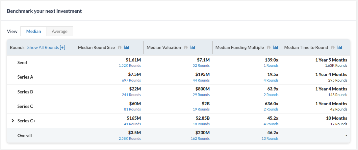Switch view to Average

[x=60, y=31]
